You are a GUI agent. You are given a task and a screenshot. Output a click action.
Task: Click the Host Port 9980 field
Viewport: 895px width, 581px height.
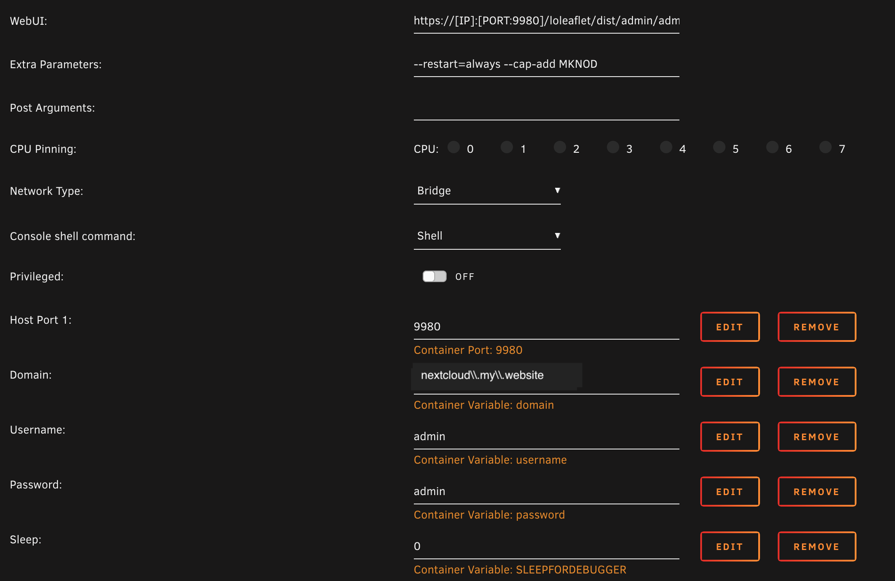point(546,327)
